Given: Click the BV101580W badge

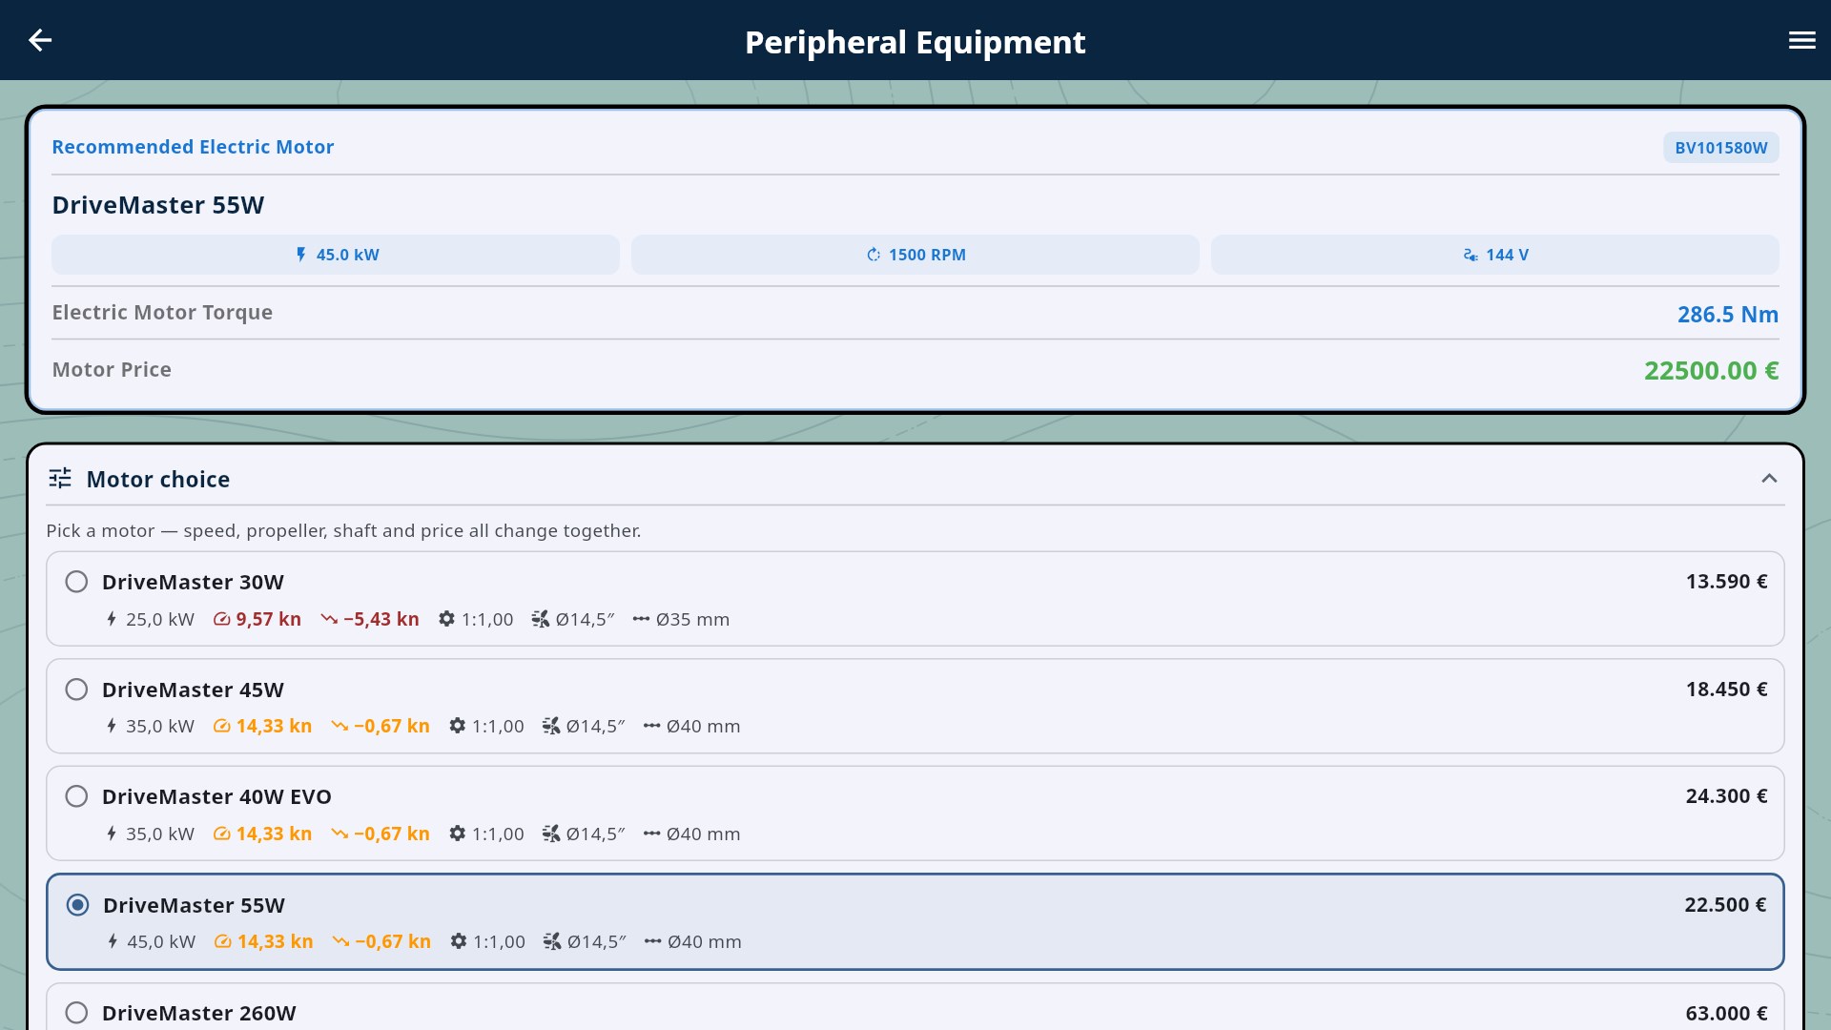Looking at the screenshot, I should coord(1721,148).
